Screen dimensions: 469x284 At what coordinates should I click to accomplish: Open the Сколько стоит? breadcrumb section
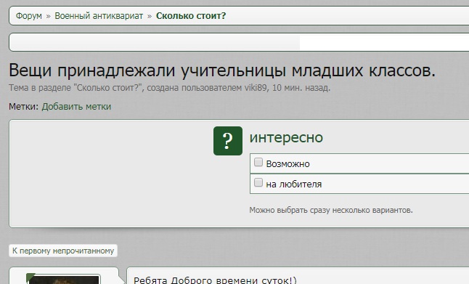pos(191,16)
